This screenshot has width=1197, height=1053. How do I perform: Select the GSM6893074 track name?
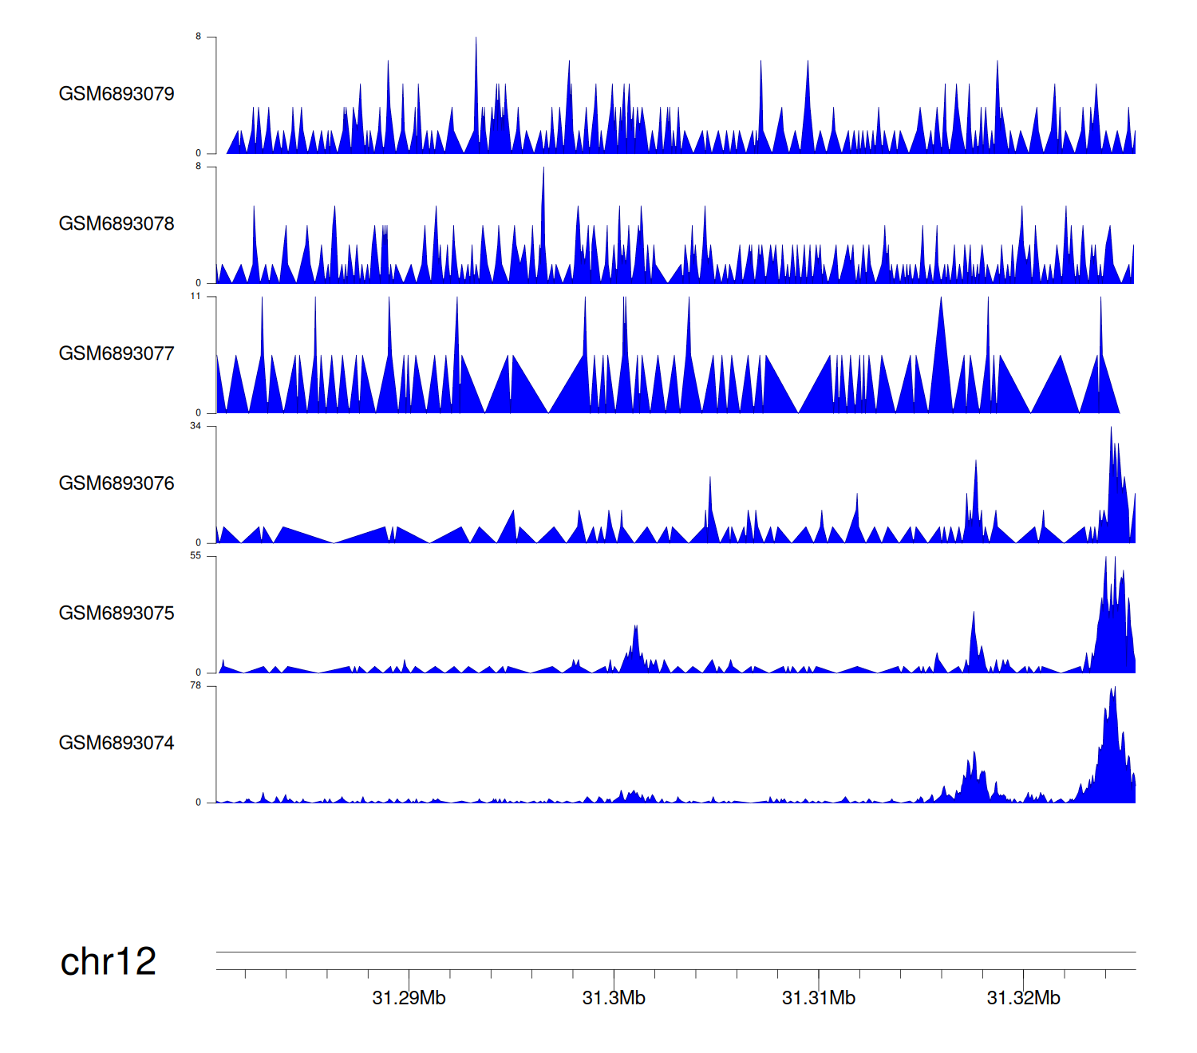(x=117, y=743)
